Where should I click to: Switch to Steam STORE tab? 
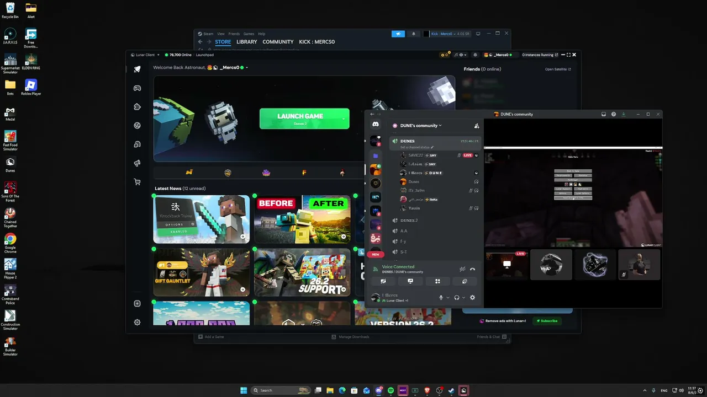[x=223, y=42]
